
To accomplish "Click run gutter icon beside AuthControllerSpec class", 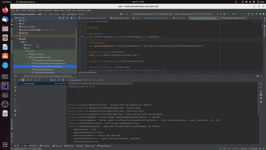I will 83,37.
